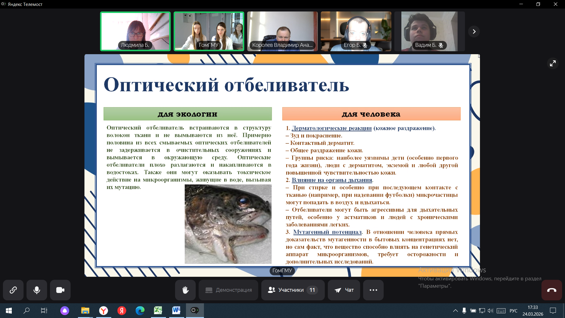Expand presentation to fullscreen

pos(553,63)
